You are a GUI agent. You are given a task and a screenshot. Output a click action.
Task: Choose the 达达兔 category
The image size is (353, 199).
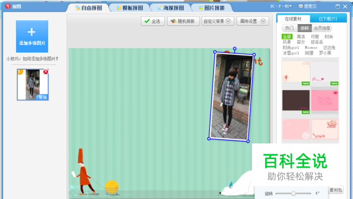click(329, 47)
